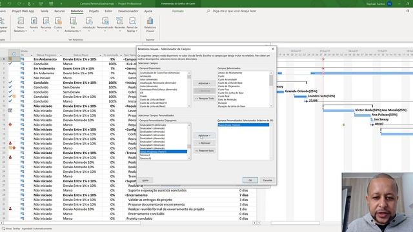This screenshot has width=413, height=232.
Task: Click lower << Remover tudo button
Action: (204, 151)
